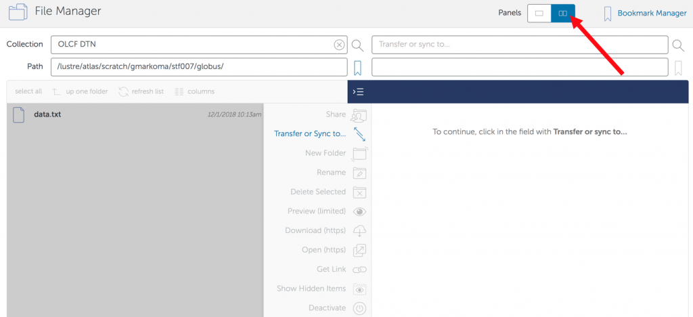Choose Transfer or Sync to option
The width and height of the screenshot is (693, 317).
pyautogui.click(x=310, y=133)
